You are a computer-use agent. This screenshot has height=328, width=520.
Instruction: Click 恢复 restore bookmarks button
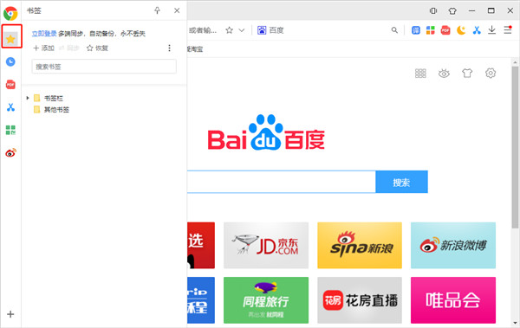click(x=97, y=48)
